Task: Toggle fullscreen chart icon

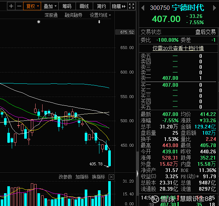Action: click(x=131, y=6)
